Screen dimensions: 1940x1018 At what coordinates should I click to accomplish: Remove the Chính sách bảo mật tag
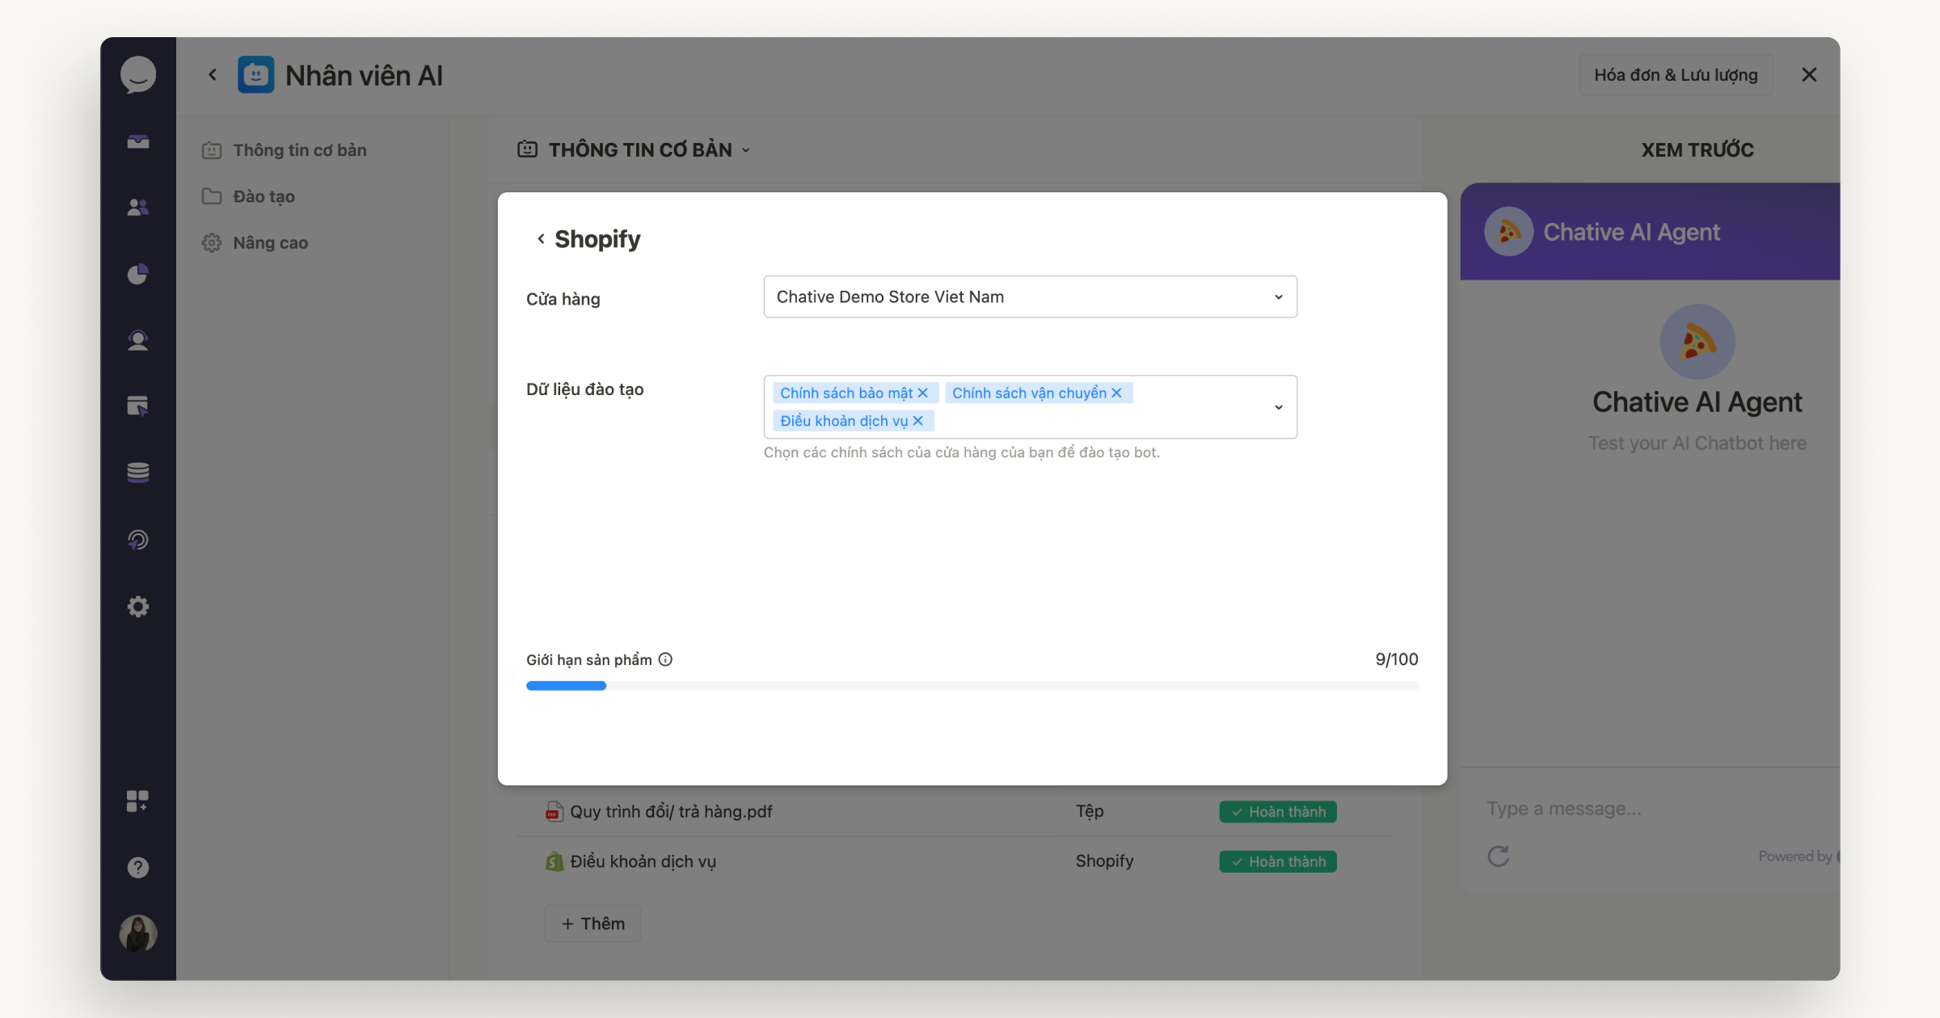click(x=922, y=393)
